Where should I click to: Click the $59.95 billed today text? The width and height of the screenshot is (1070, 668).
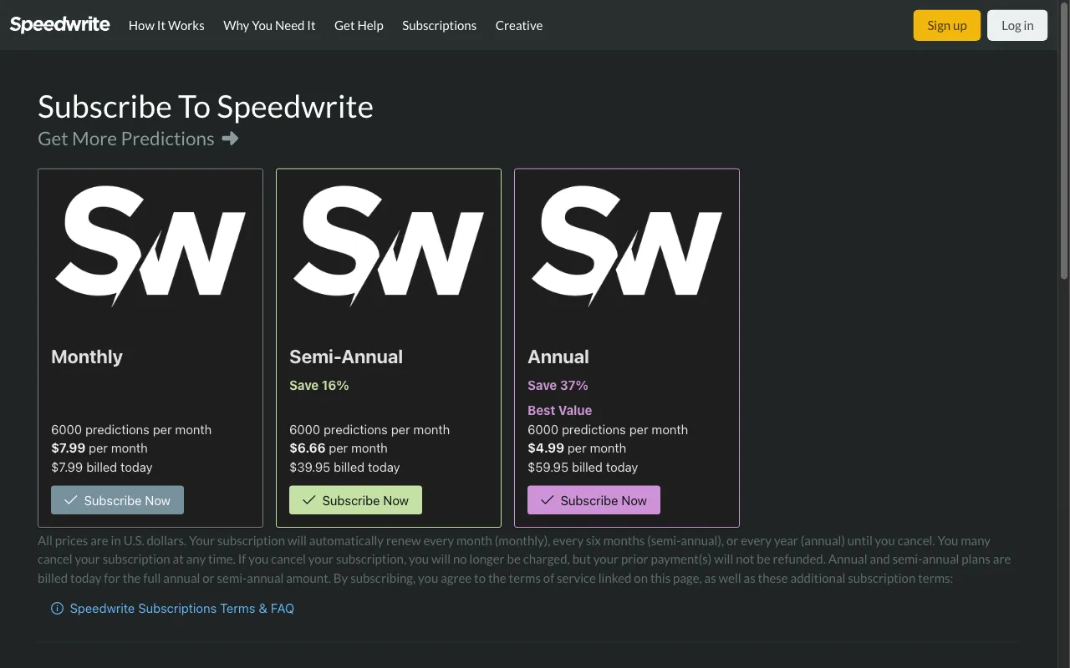583,468
